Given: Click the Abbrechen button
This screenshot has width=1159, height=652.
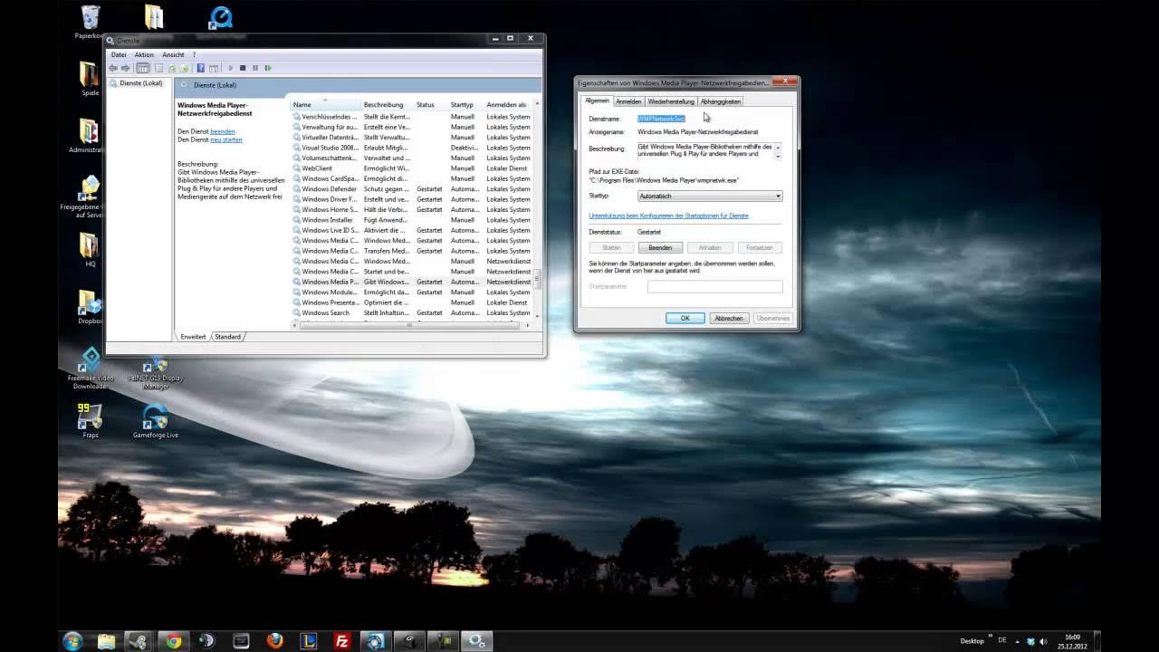Looking at the screenshot, I should pos(729,318).
